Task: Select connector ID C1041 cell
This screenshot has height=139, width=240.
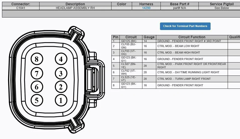Action: point(21,8)
